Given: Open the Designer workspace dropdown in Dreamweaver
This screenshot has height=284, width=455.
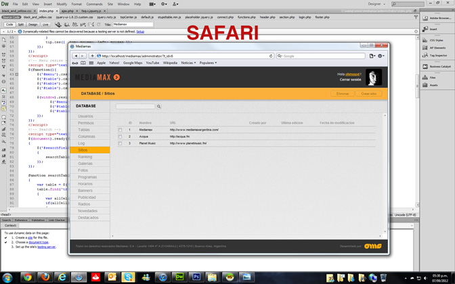Looking at the screenshot, I should coord(376,4).
